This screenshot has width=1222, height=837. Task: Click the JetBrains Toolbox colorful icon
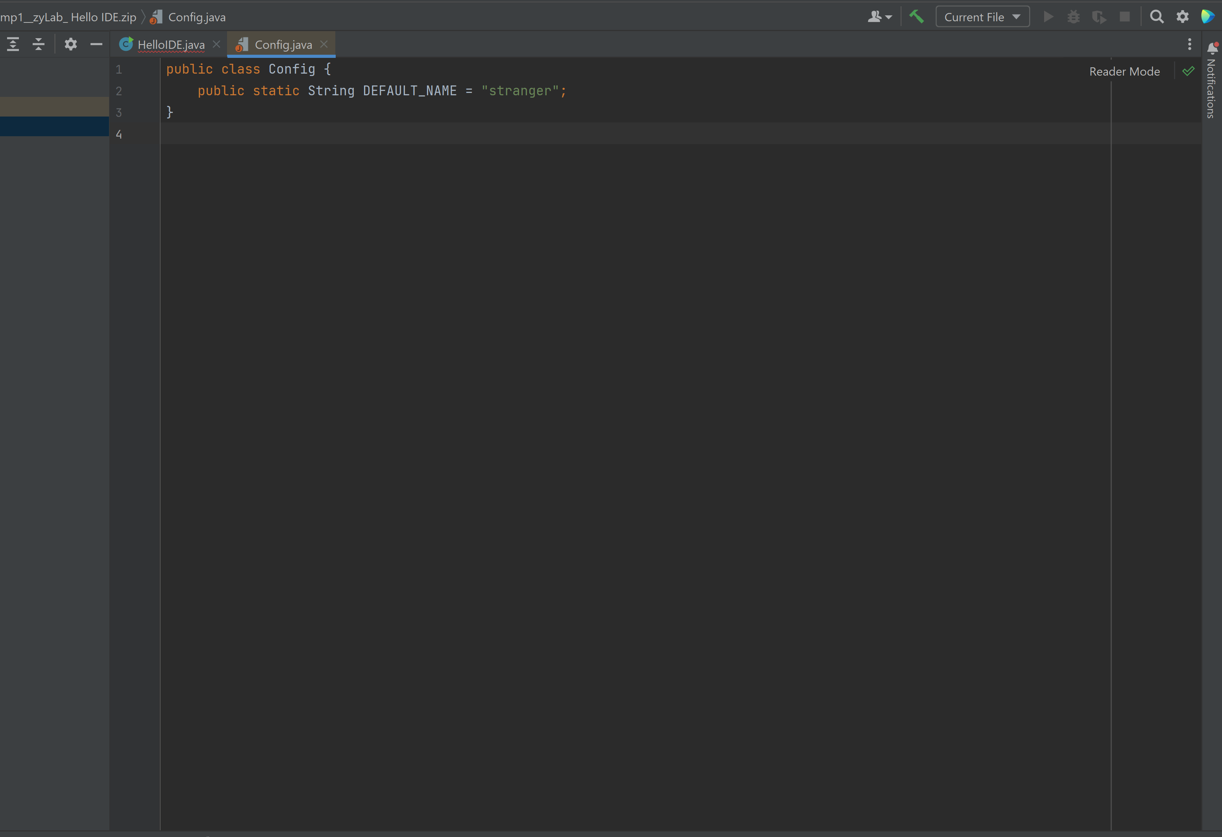(x=1207, y=17)
